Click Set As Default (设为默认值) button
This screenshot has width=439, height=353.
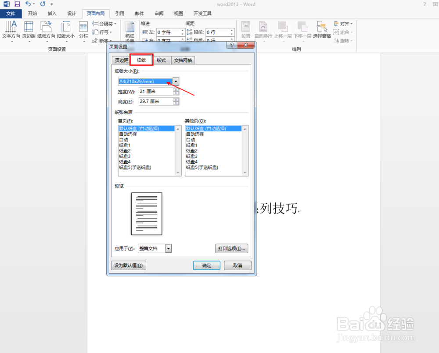[129, 265]
